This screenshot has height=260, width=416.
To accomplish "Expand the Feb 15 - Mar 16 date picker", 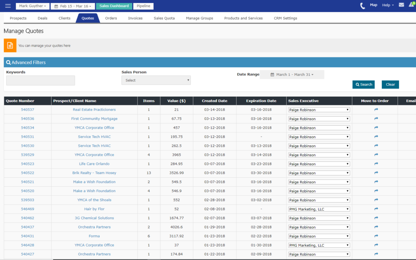I will (x=72, y=6).
